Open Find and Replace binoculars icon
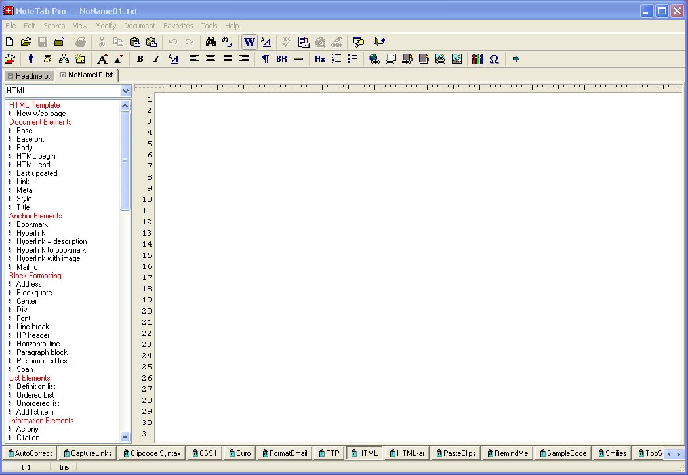This screenshot has width=688, height=475. point(227,42)
